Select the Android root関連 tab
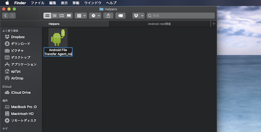261x132 pixels. [x=160, y=24]
